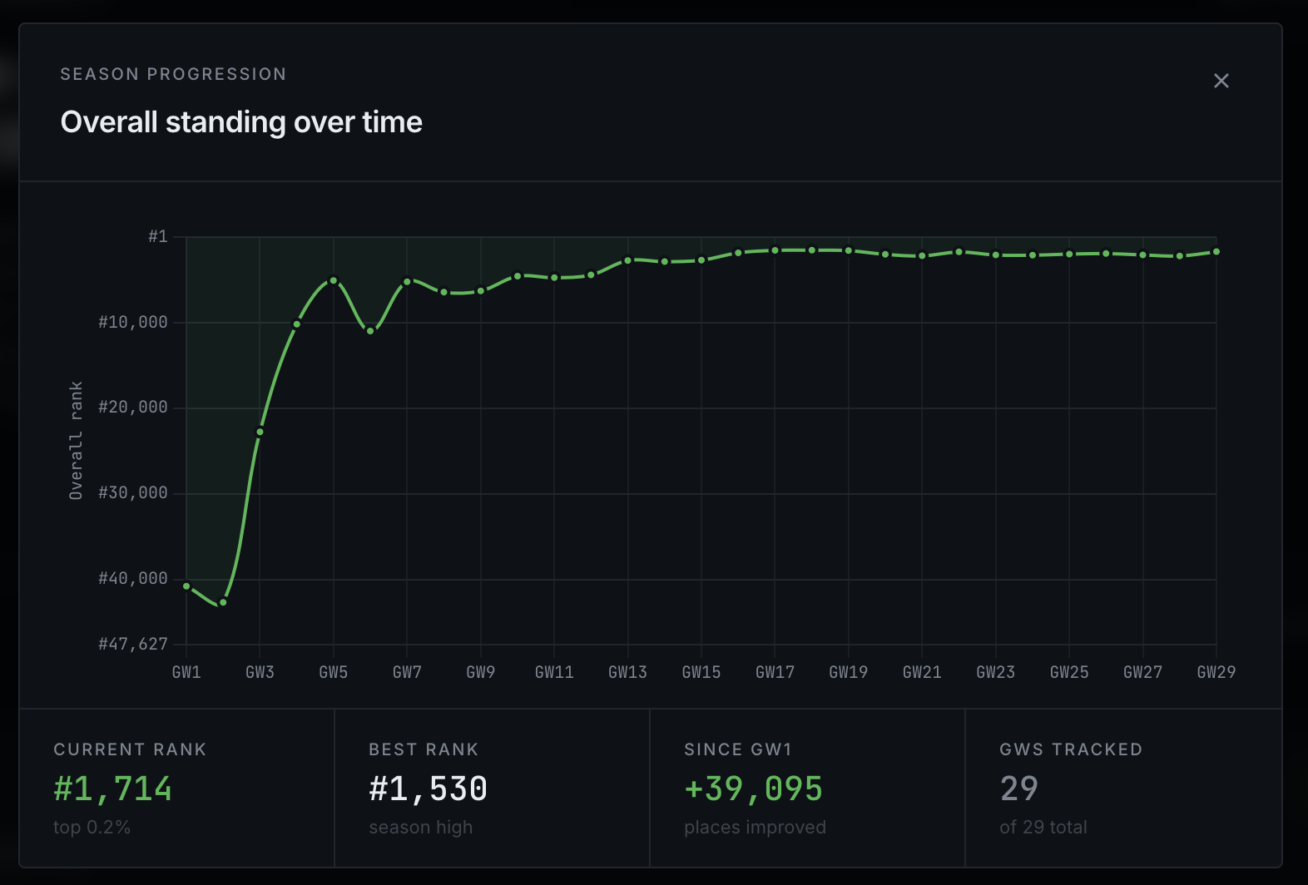Screen dimensions: 1308x885
Task: Click the 'GW19' x-axis label
Action: click(x=849, y=672)
